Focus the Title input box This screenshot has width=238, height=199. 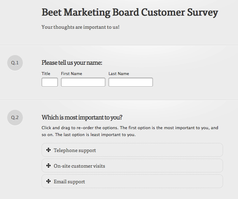point(50,82)
